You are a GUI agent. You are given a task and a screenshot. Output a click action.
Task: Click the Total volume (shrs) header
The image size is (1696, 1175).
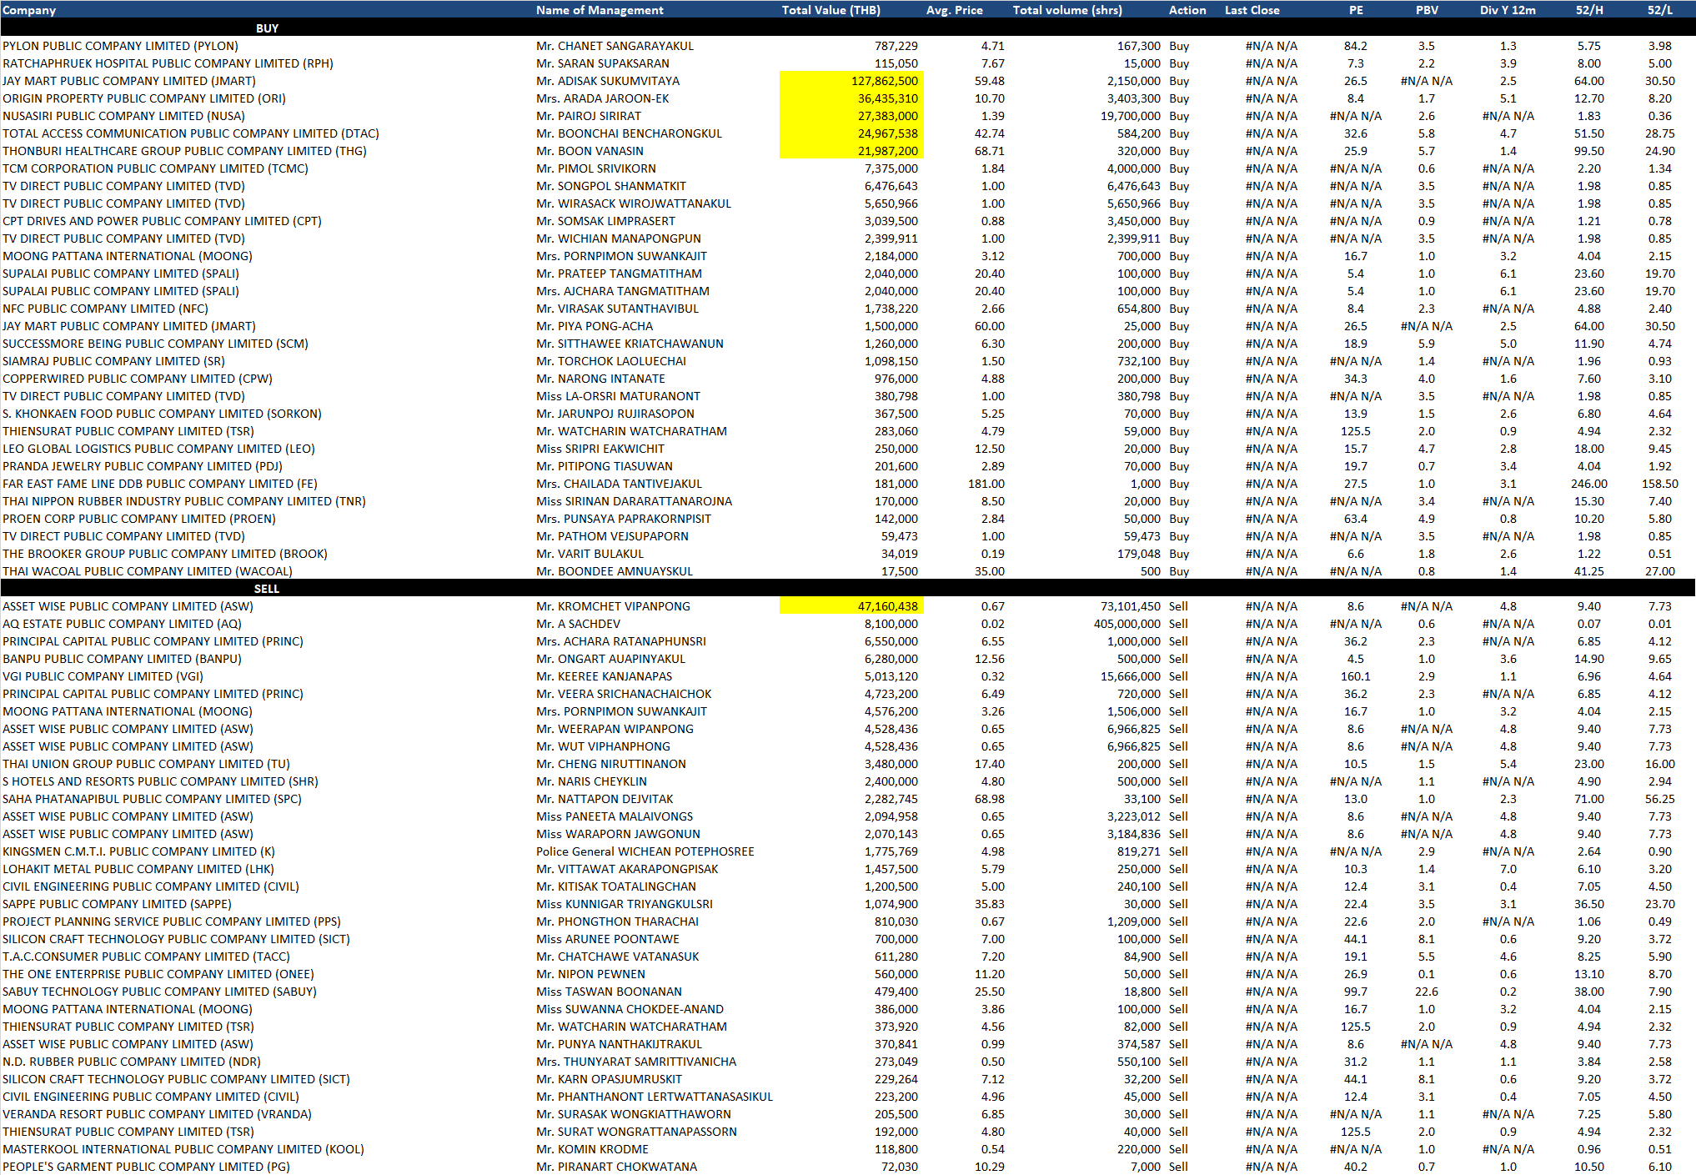(1067, 10)
